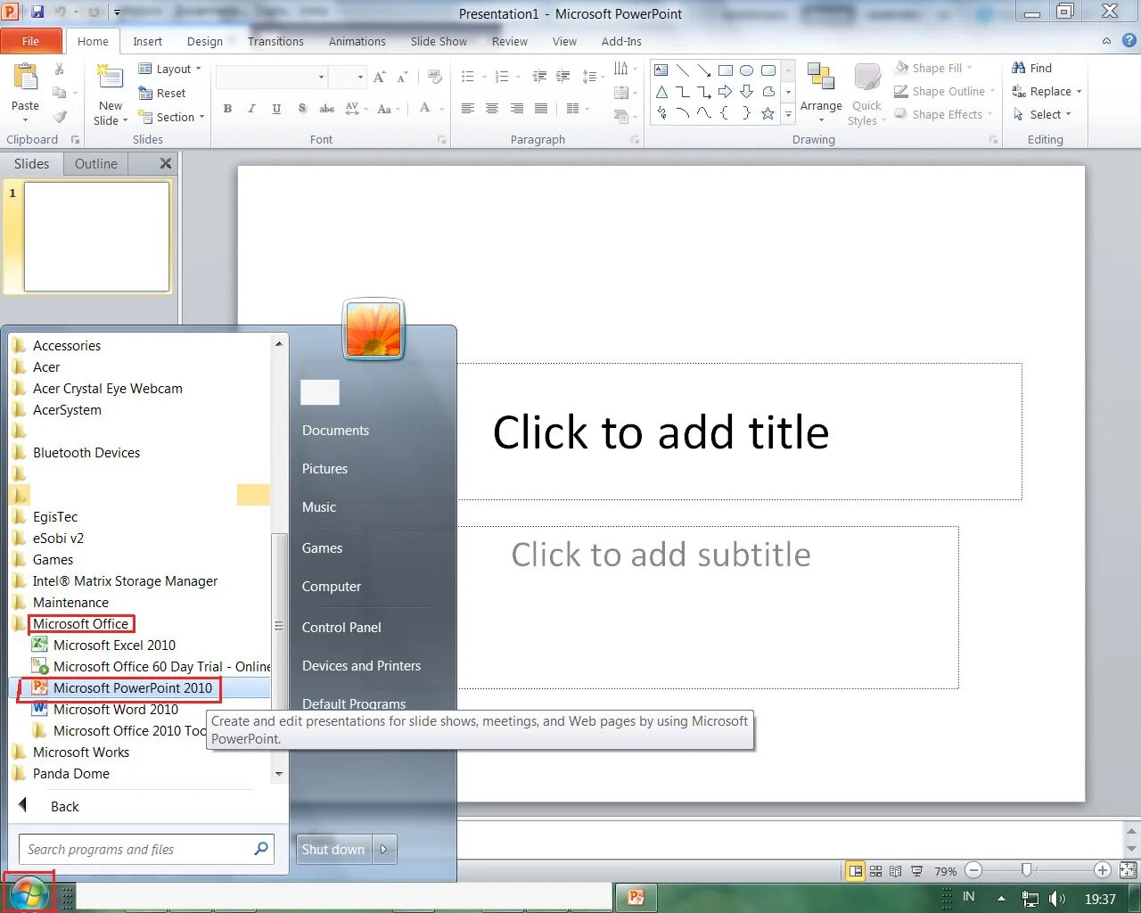Select the Rectangle shape
This screenshot has width=1141, height=913.
pyautogui.click(x=726, y=70)
